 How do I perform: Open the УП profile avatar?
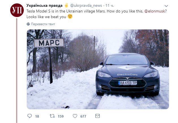click(x=17, y=10)
